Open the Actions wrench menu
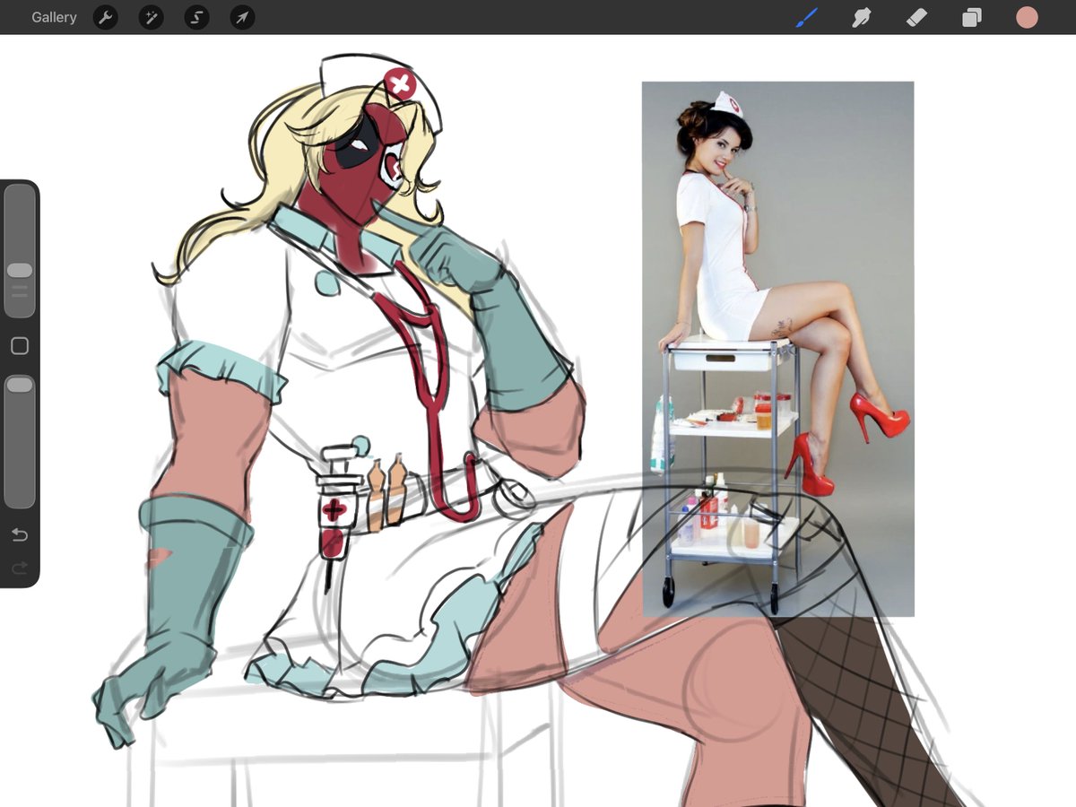Image resolution: width=1076 pixels, height=807 pixels. click(106, 17)
